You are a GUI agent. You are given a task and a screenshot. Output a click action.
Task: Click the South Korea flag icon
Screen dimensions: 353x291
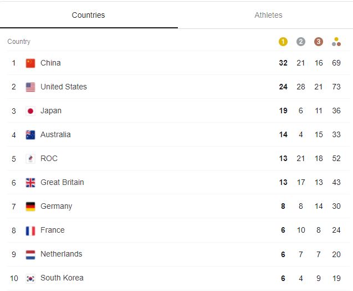click(x=30, y=279)
